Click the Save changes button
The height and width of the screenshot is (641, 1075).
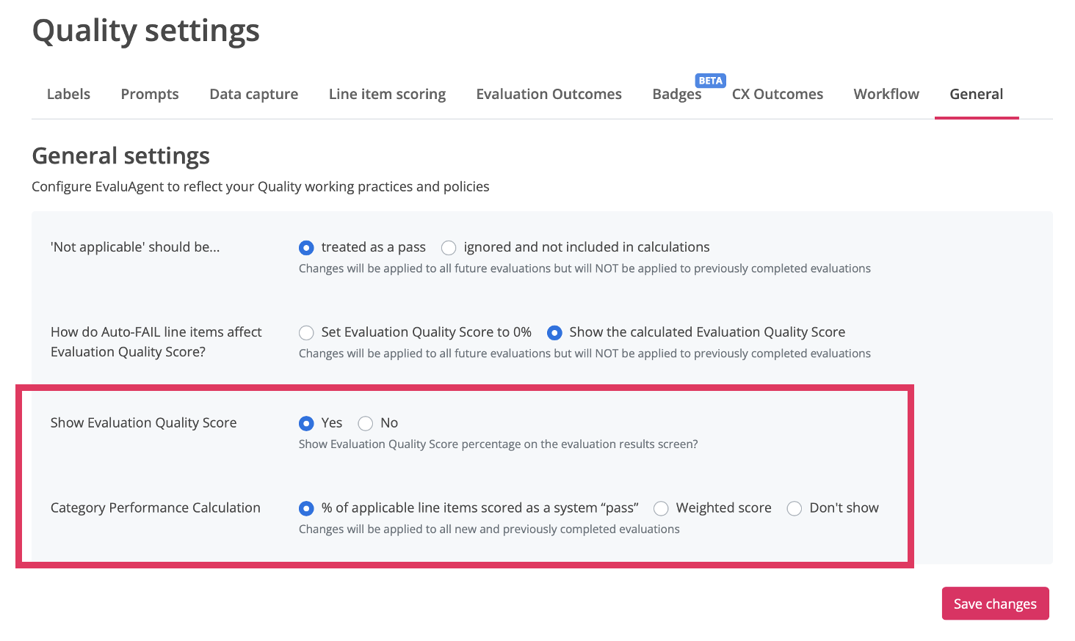point(994,604)
